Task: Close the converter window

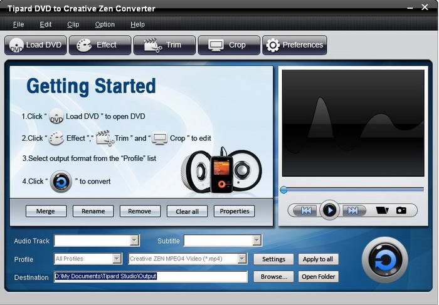Action: pos(425,8)
